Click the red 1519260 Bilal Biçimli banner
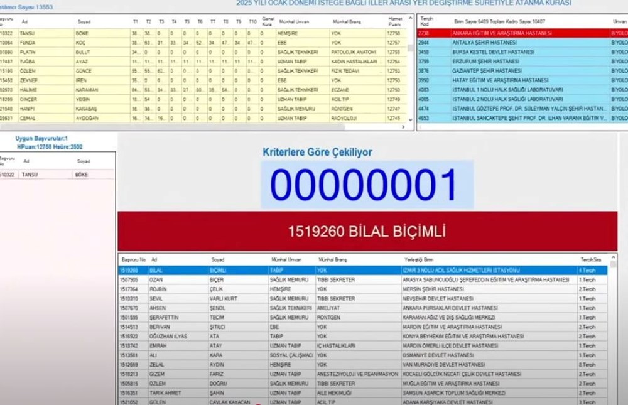This screenshot has width=628, height=405. click(367, 231)
